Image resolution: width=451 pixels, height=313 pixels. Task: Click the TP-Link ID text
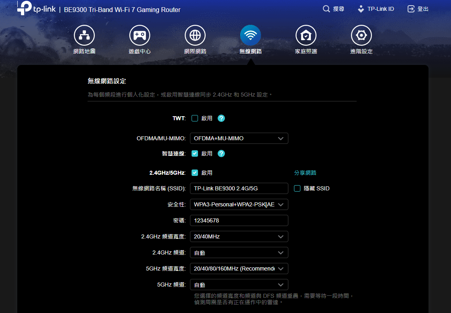point(381,9)
